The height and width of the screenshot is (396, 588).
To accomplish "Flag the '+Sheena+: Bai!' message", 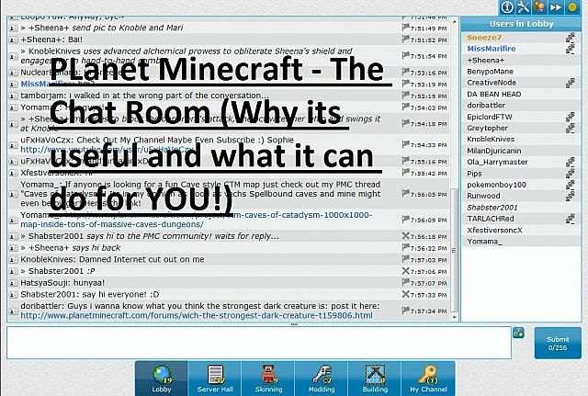I will (405, 39).
